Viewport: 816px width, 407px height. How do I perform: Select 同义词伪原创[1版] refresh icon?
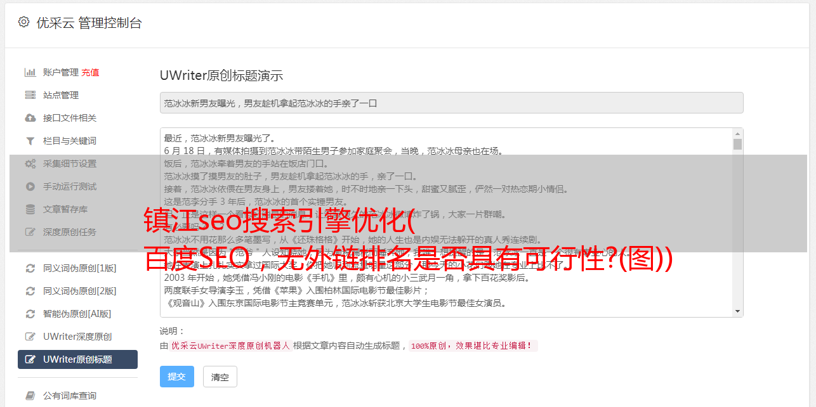click(x=30, y=268)
